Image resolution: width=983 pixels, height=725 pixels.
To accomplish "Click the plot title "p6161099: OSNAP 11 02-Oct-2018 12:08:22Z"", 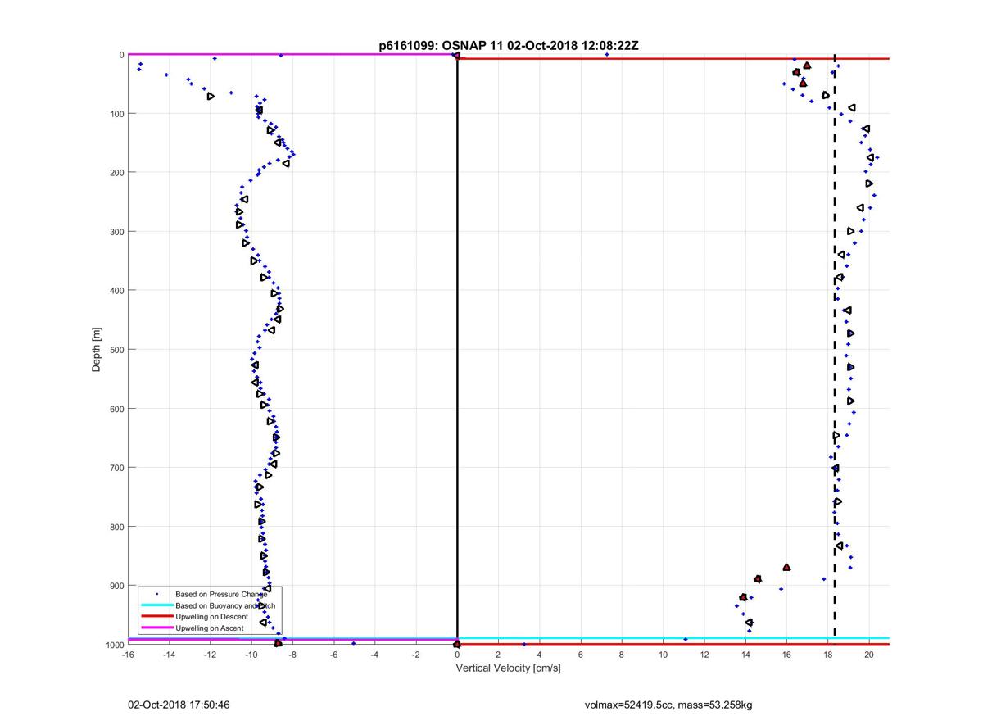I will (x=508, y=46).
